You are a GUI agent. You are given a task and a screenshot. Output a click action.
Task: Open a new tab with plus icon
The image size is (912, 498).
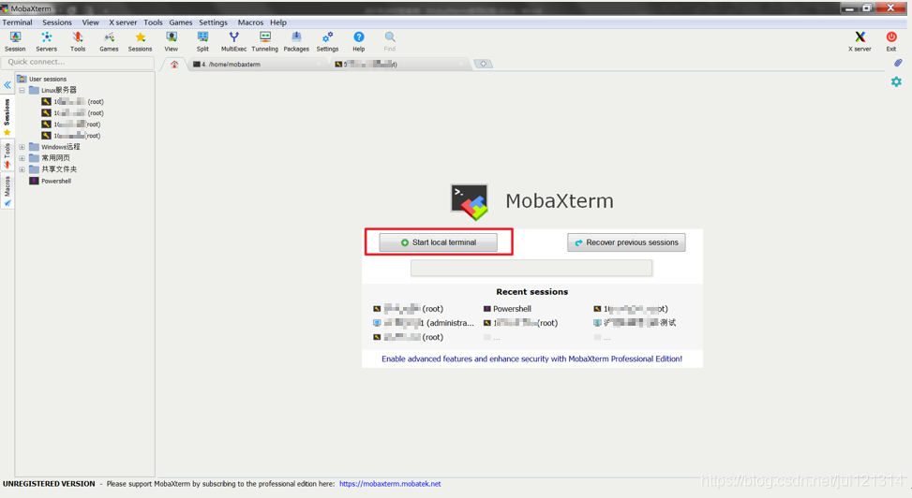tap(484, 64)
